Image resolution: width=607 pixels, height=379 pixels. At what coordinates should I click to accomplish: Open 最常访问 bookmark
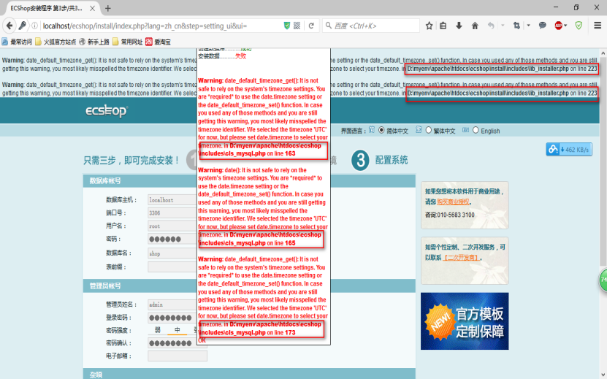tap(17, 42)
